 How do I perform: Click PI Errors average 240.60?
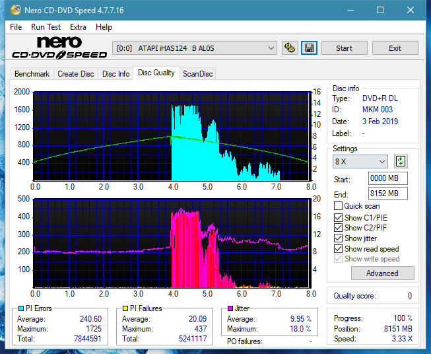tap(90, 319)
